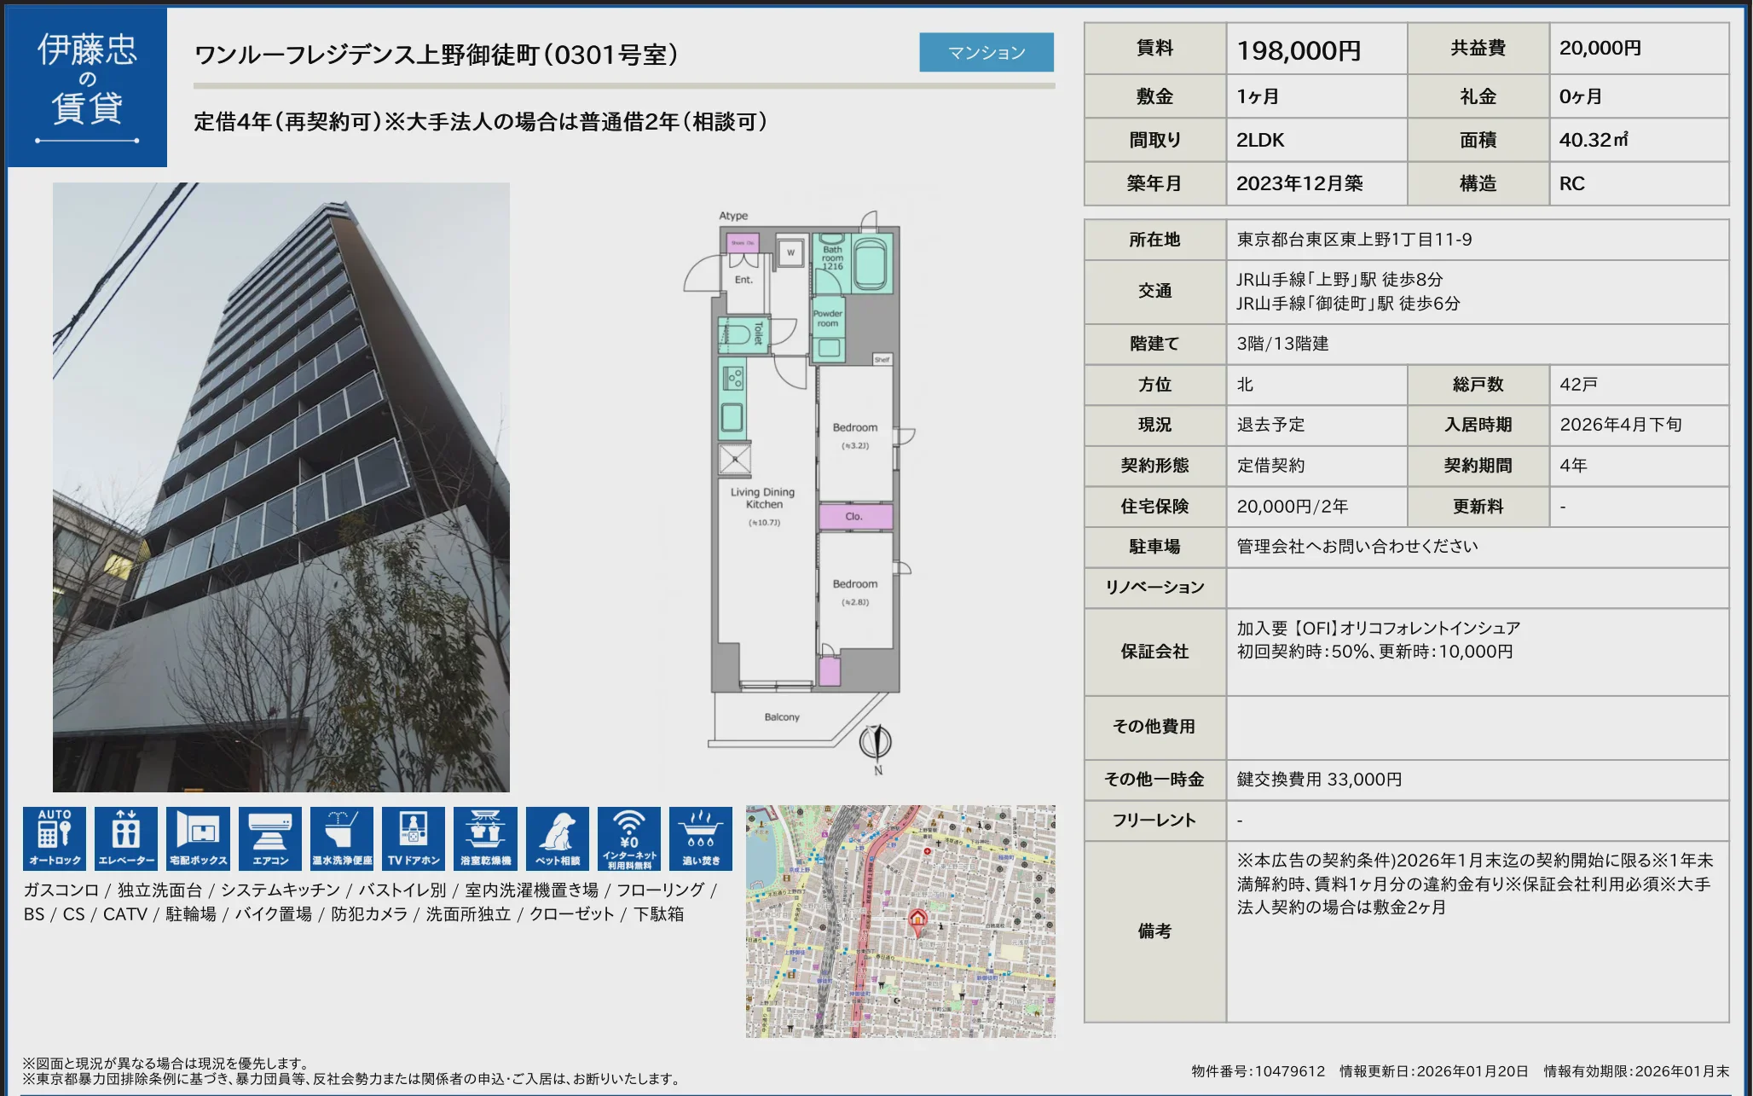Click the オートロック auto-lock icon

55,838
